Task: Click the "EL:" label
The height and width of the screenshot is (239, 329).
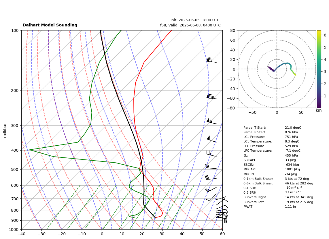Action: click(245, 155)
